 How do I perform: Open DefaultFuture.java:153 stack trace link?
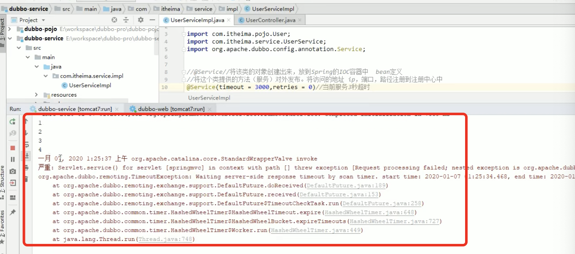click(339, 195)
